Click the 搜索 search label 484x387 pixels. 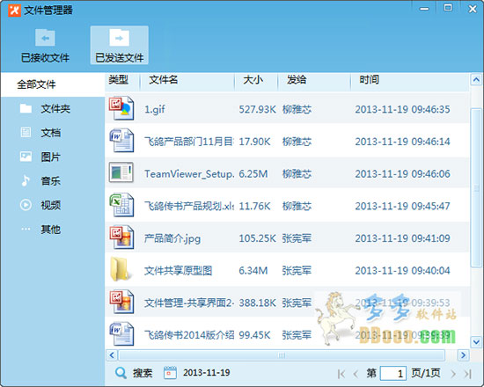(x=143, y=373)
